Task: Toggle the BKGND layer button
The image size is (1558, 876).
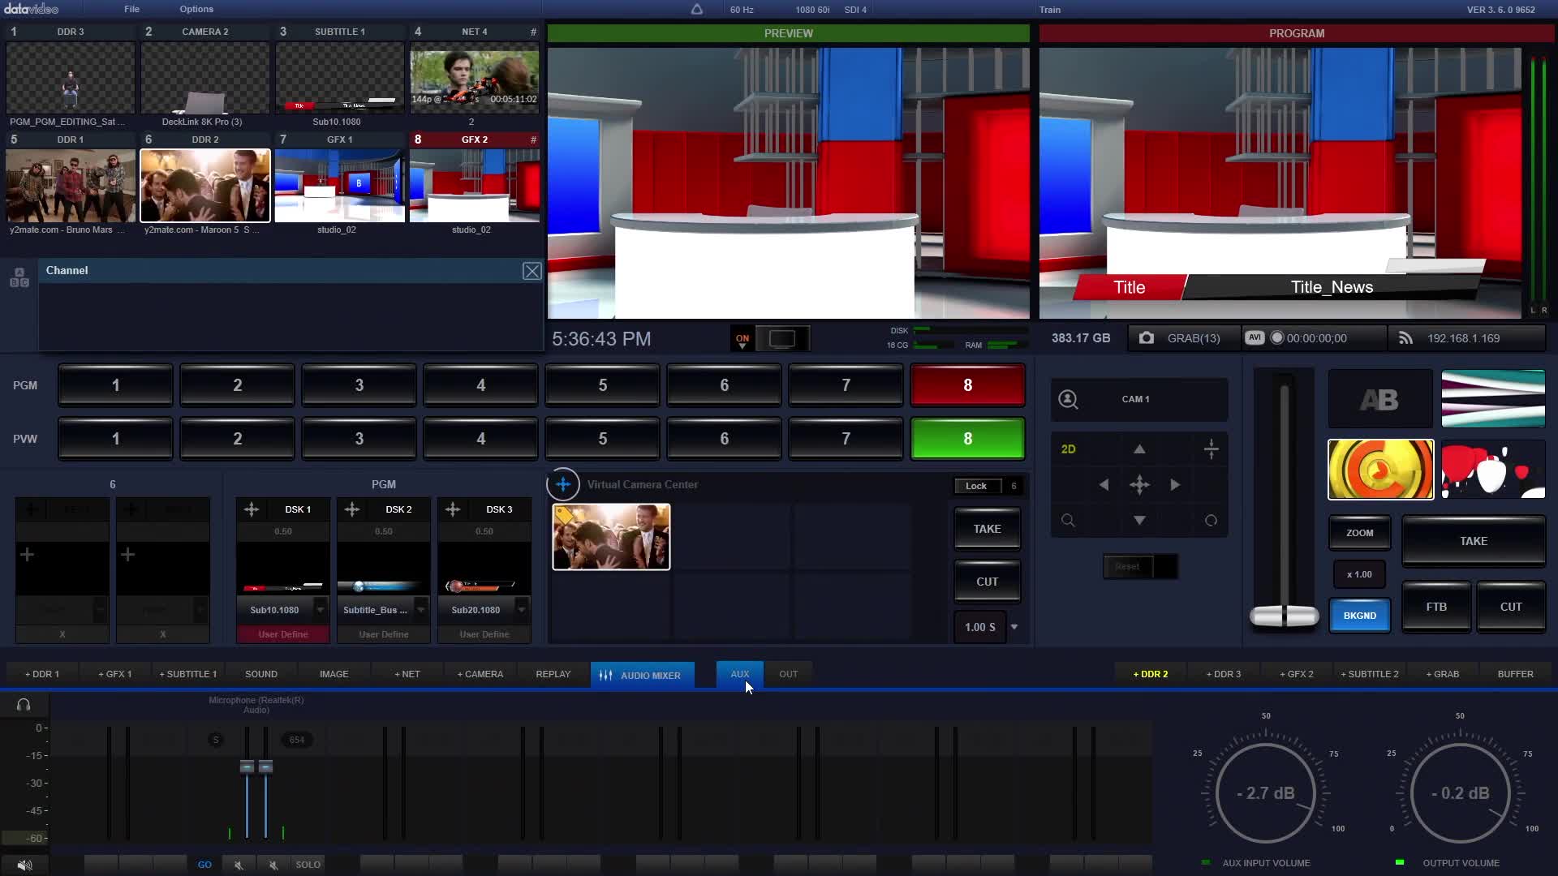Action: click(1359, 614)
